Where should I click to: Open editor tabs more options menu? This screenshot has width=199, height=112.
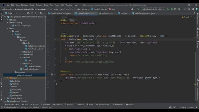(x=194, y=13)
